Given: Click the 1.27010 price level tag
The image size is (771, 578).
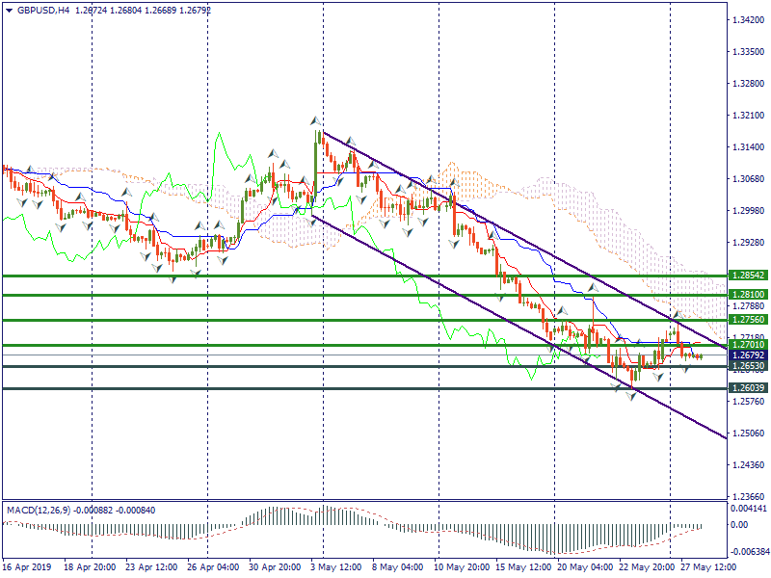Looking at the screenshot, I should point(747,345).
